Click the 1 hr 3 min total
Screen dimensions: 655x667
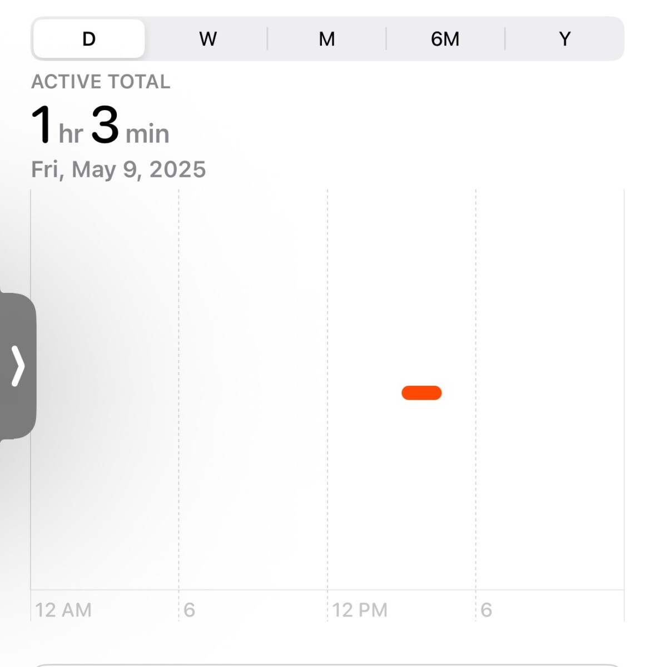tap(100, 126)
